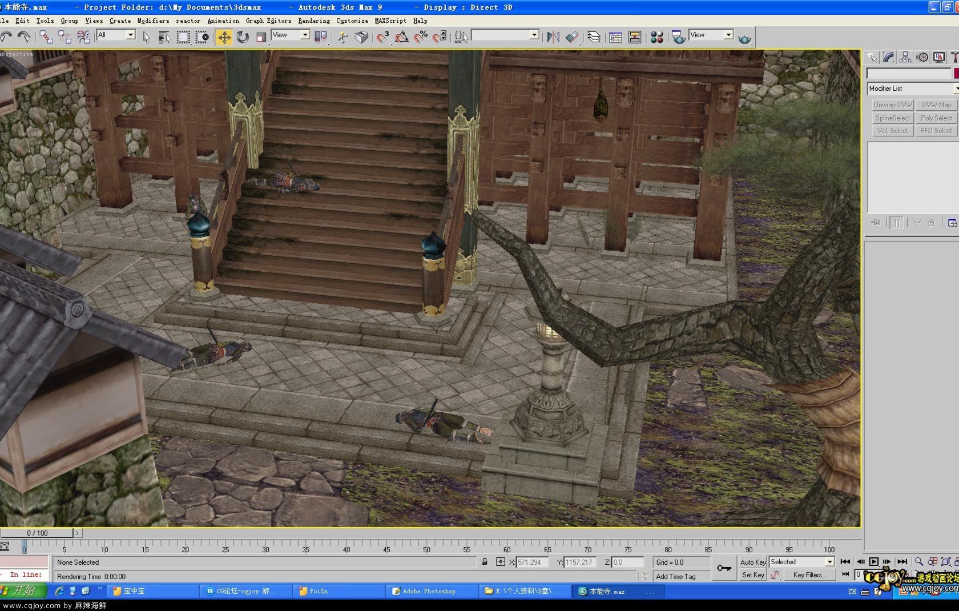The height and width of the screenshot is (611, 959).
Task: Open Select by Name list icon
Action: click(164, 37)
